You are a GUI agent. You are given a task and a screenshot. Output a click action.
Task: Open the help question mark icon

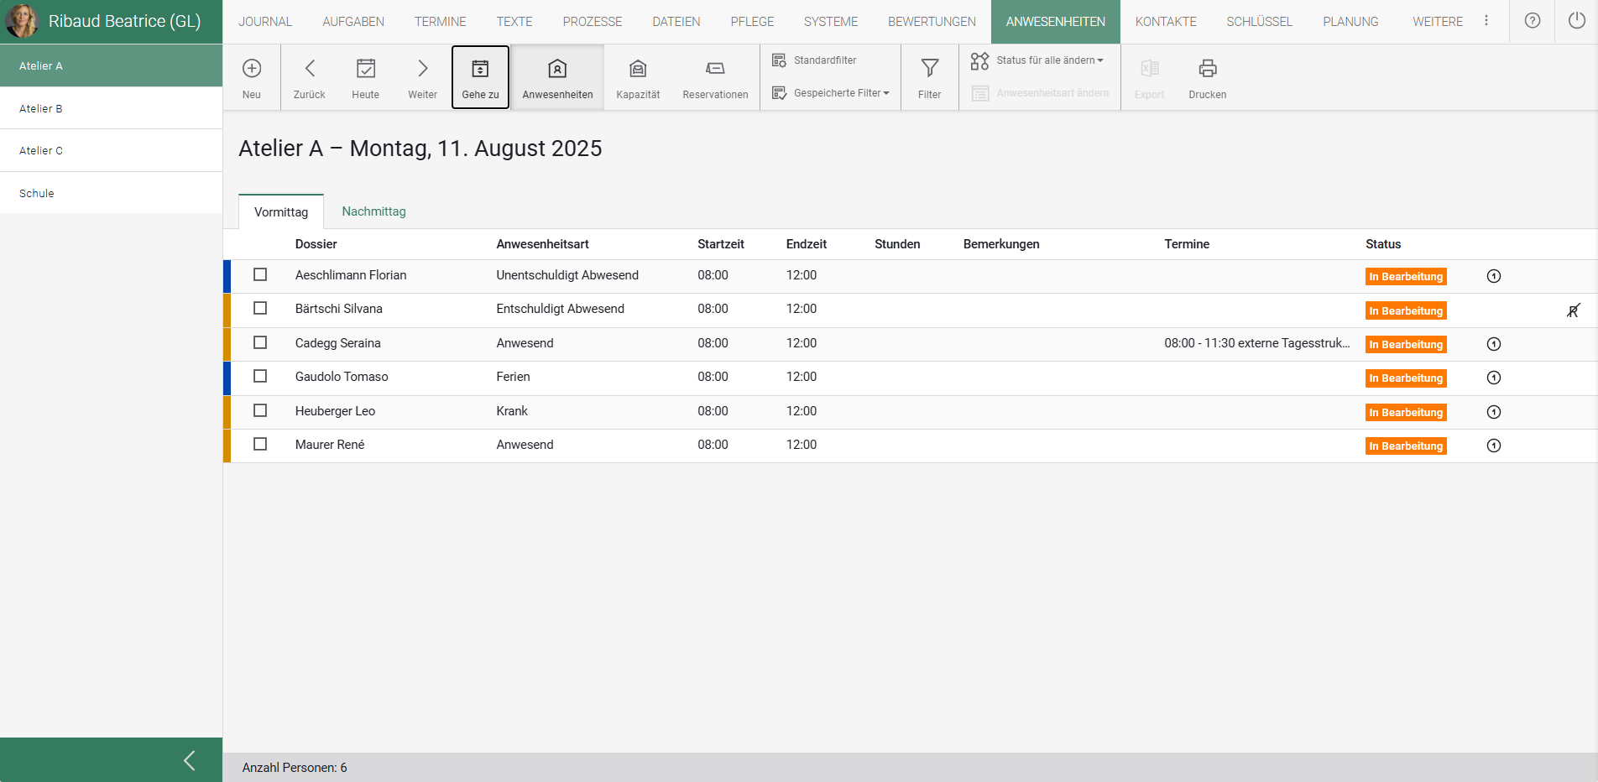1532,21
